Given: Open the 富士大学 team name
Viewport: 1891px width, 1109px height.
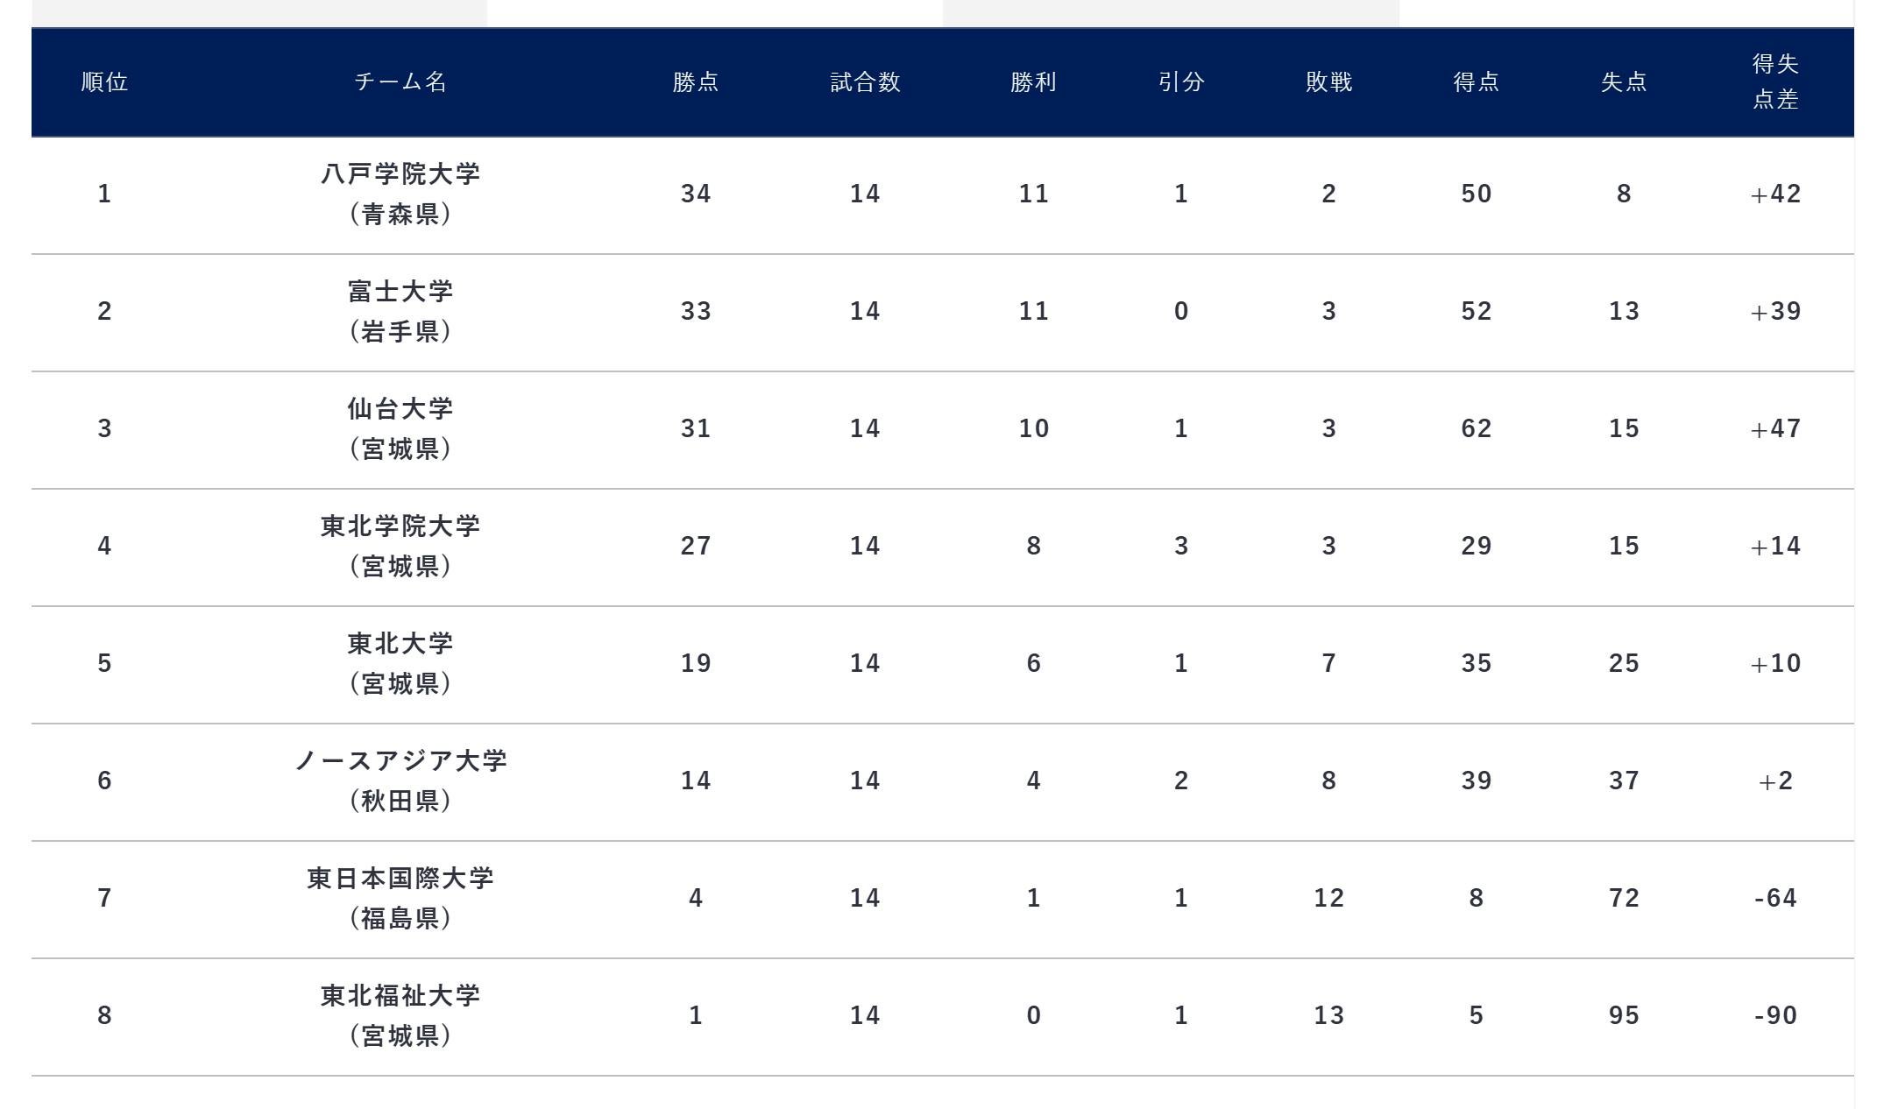Looking at the screenshot, I should [x=400, y=292].
